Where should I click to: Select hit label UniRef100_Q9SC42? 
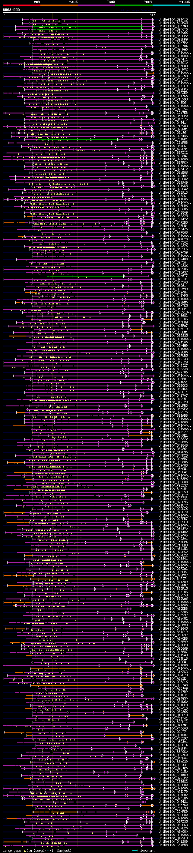pos(173,189)
